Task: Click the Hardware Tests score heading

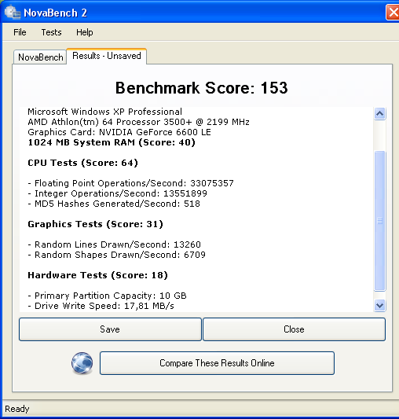Action: pos(97,275)
